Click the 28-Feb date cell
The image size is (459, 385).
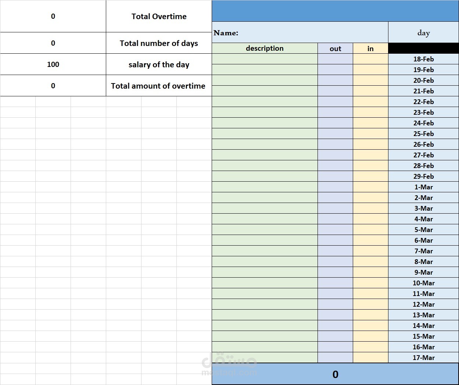tap(423, 165)
